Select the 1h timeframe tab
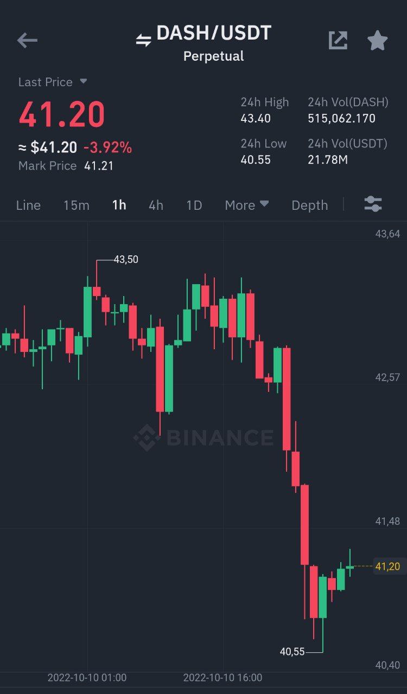Viewport: 407px width, 694px height. pos(119,205)
